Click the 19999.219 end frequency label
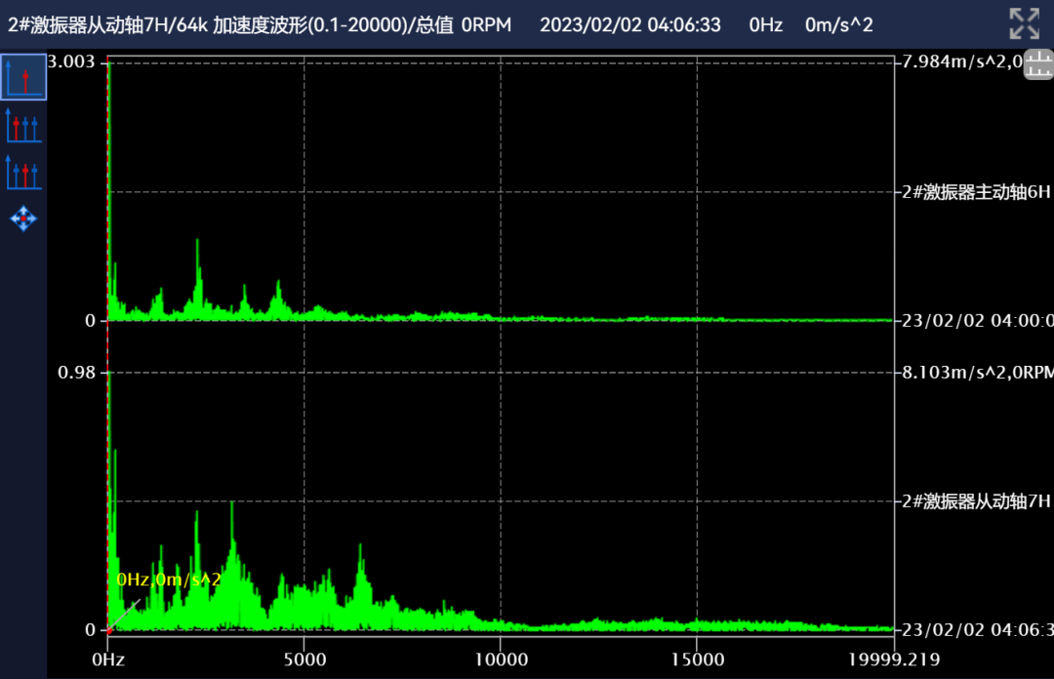Screen dimensions: 1054x679 point(893,659)
